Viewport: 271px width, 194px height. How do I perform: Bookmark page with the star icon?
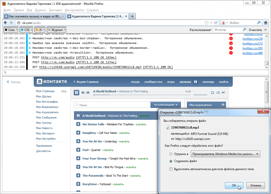pos(206,23)
